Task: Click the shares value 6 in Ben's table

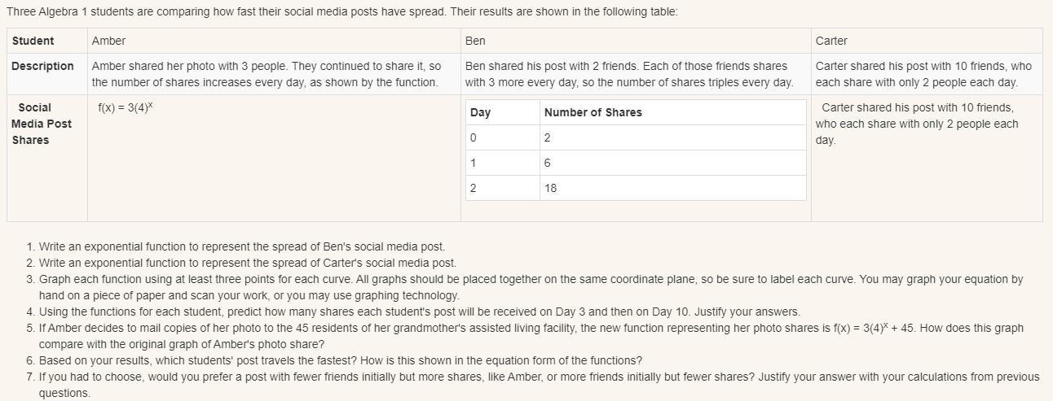Action: pos(547,163)
